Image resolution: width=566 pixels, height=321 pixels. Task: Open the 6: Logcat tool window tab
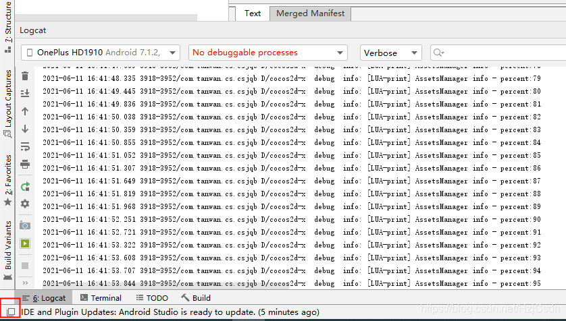[44, 298]
